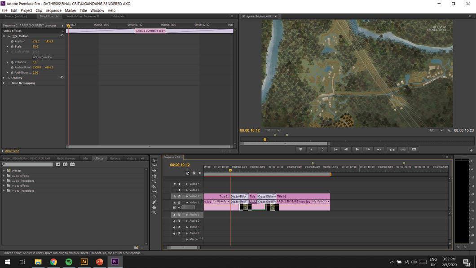Expand the Opacity effect properties
This screenshot has height=268, width=476.
[4, 78]
